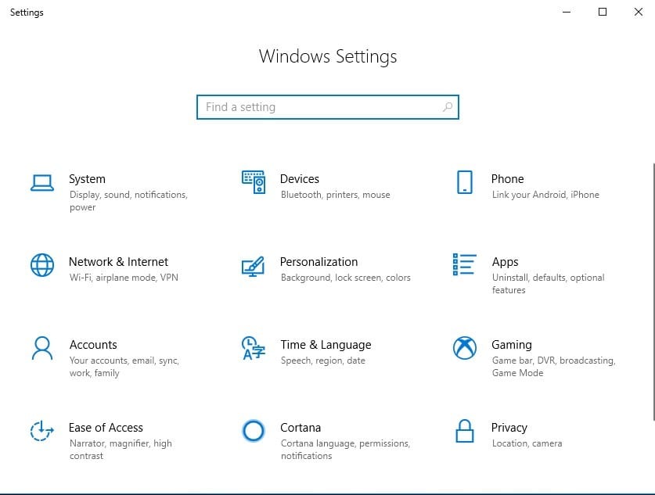Click the Personalization paintbrush icon
The width and height of the screenshot is (655, 495).
tap(253, 266)
